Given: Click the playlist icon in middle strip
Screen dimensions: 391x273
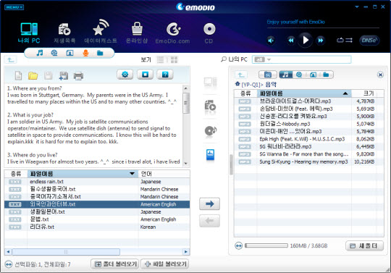Looking at the screenshot, I should point(210,106).
